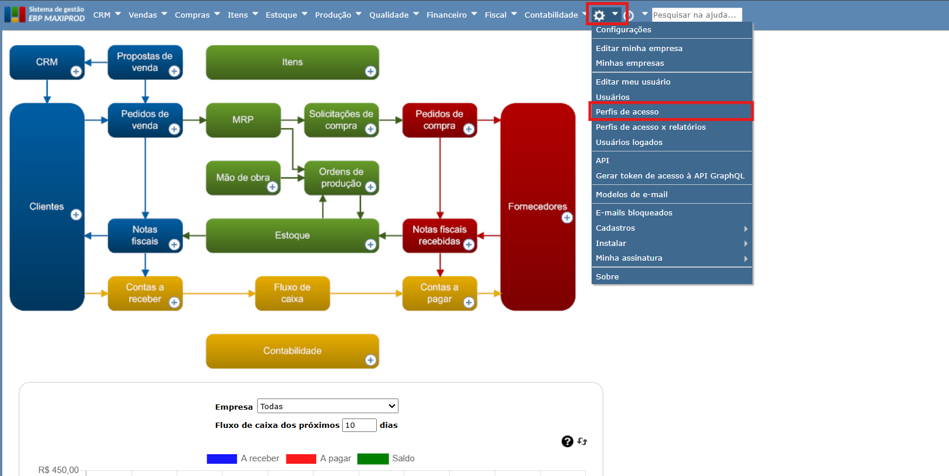
Task: Click the settings gear icon in the top bar
Action: tap(599, 15)
